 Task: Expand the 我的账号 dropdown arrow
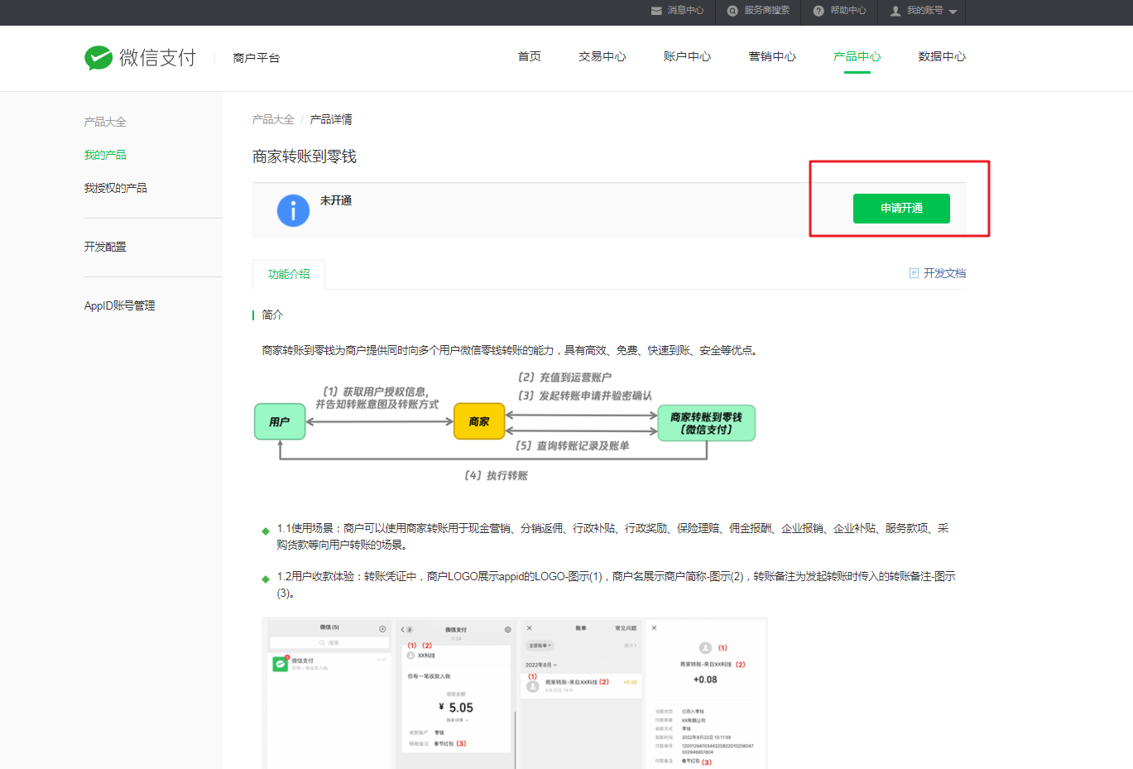click(x=953, y=12)
